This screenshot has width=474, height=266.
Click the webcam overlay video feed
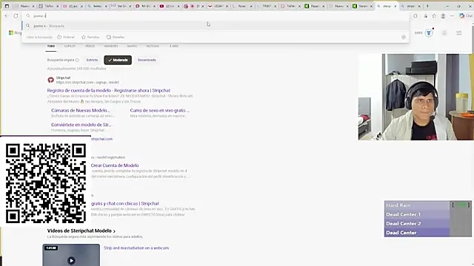(416, 97)
